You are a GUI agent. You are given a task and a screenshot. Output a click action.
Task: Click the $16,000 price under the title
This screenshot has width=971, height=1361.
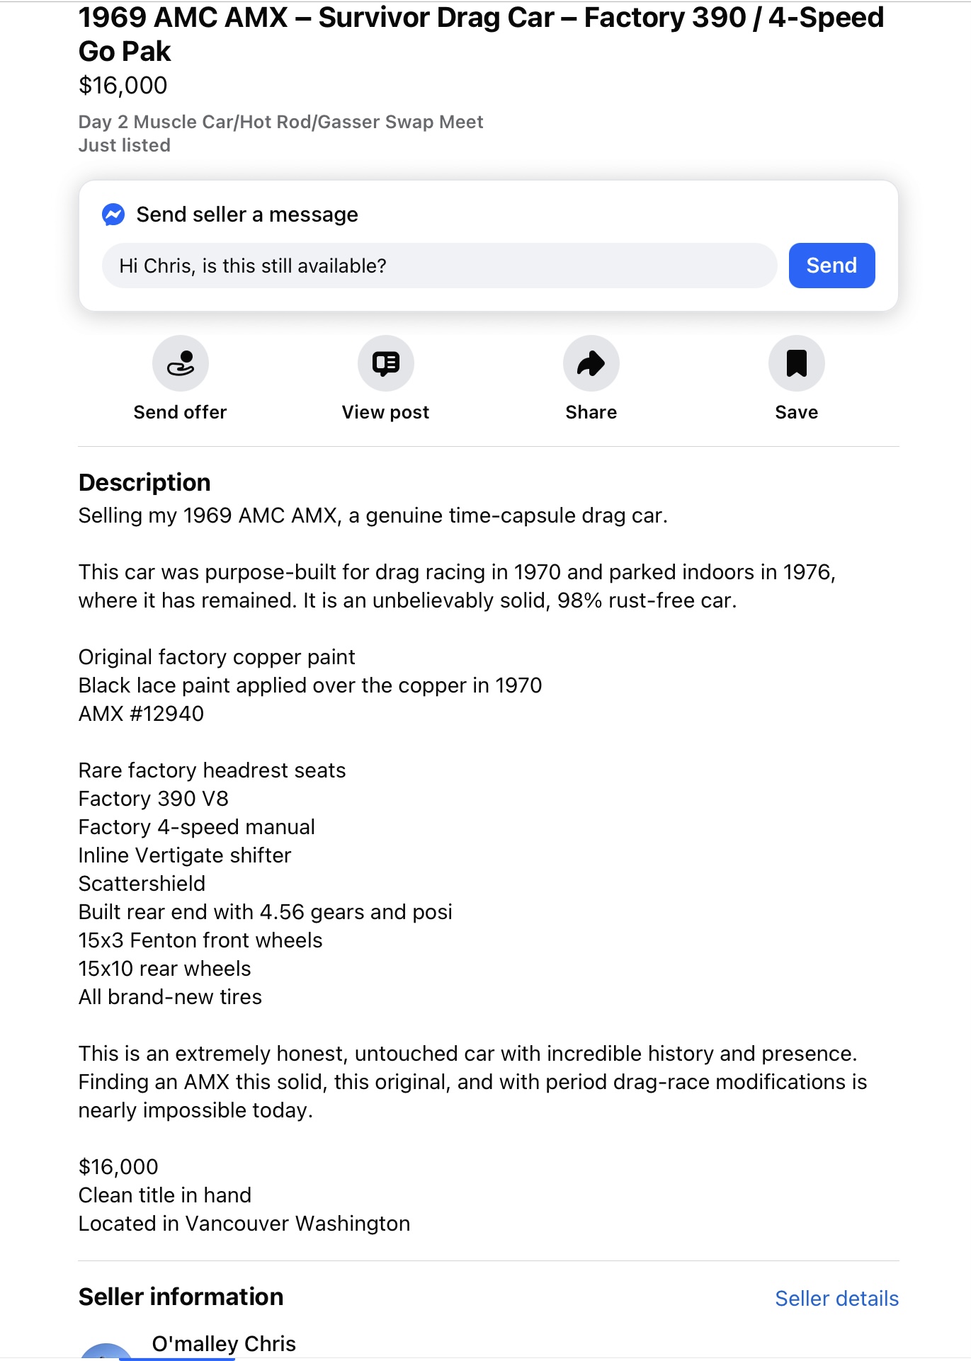point(123,86)
